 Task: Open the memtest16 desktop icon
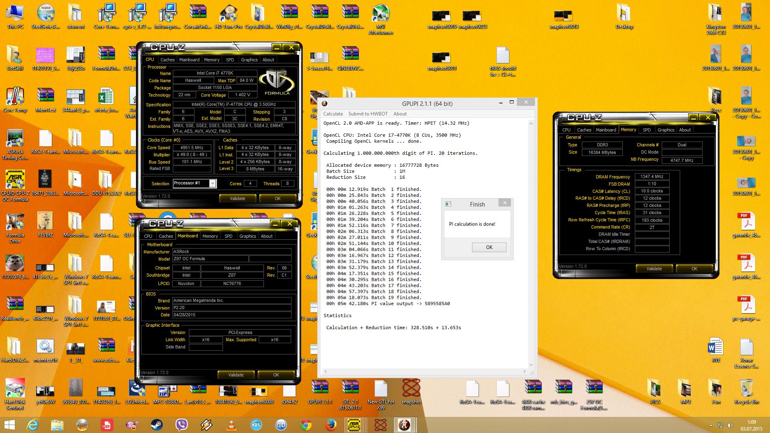click(x=46, y=350)
